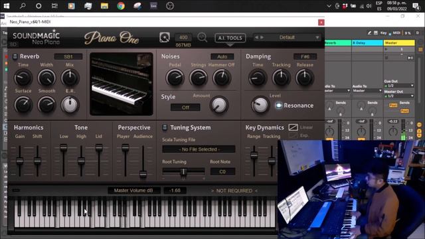Screen dimensions: 425x239
Task: Select the Reverb track in Ableton
Action: (x=338, y=42)
